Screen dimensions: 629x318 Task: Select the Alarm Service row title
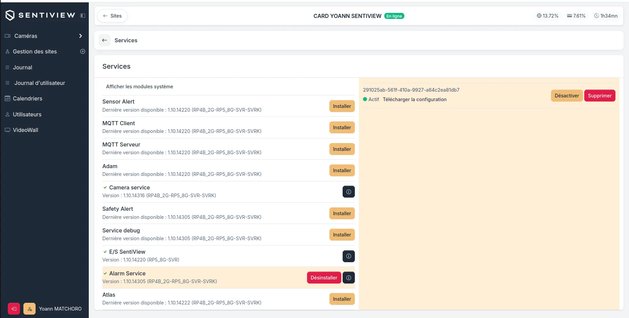(127, 273)
